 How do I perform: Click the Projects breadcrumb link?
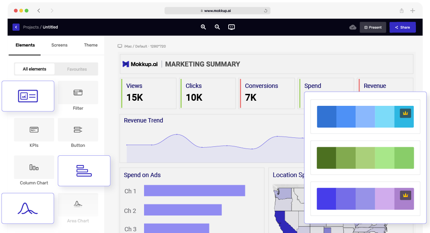coord(31,27)
